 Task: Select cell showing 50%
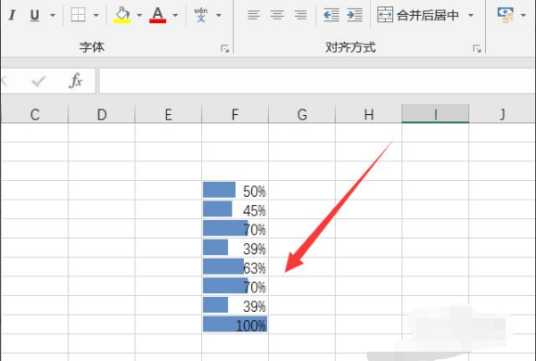coord(236,190)
